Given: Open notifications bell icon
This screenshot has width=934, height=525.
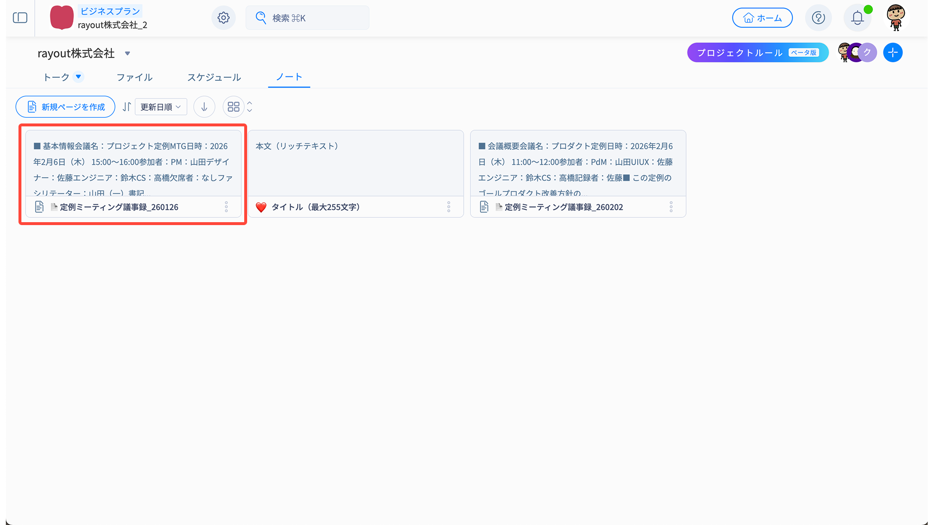Looking at the screenshot, I should pyautogui.click(x=857, y=18).
